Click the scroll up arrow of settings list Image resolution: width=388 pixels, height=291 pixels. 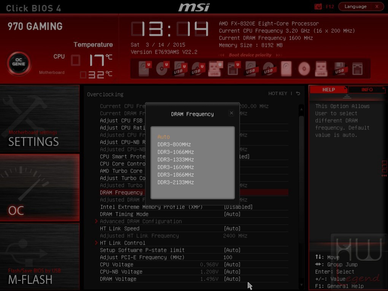[301, 109]
